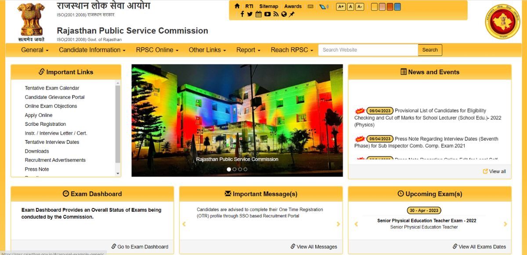Select the first carousel slide indicator
This screenshot has width=527, height=255.
tap(229, 169)
